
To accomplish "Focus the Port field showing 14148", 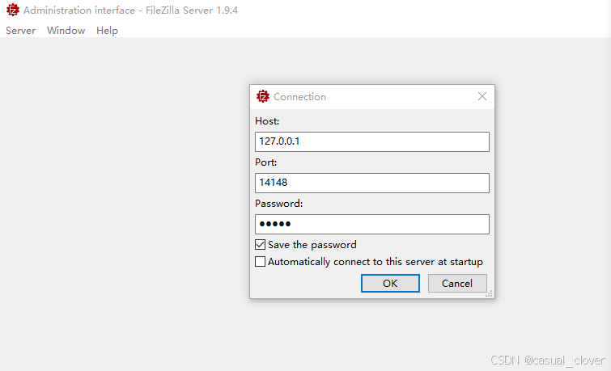I will click(x=372, y=183).
